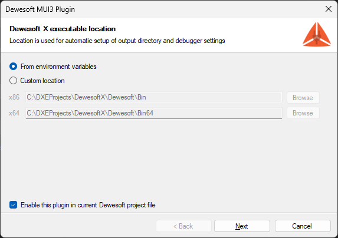The width and height of the screenshot is (338, 238).
Task: Click the x64 label
Action: (x=14, y=113)
